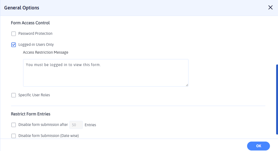Click the 'Access Restriction Message' field label
The height and width of the screenshot is (151, 278).
46,53
